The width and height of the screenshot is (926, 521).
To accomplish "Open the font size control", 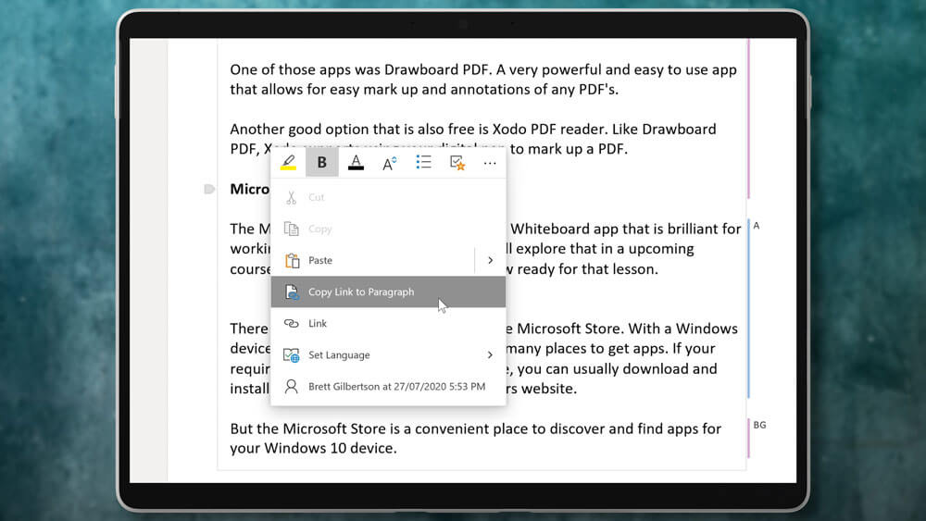I will (x=390, y=163).
